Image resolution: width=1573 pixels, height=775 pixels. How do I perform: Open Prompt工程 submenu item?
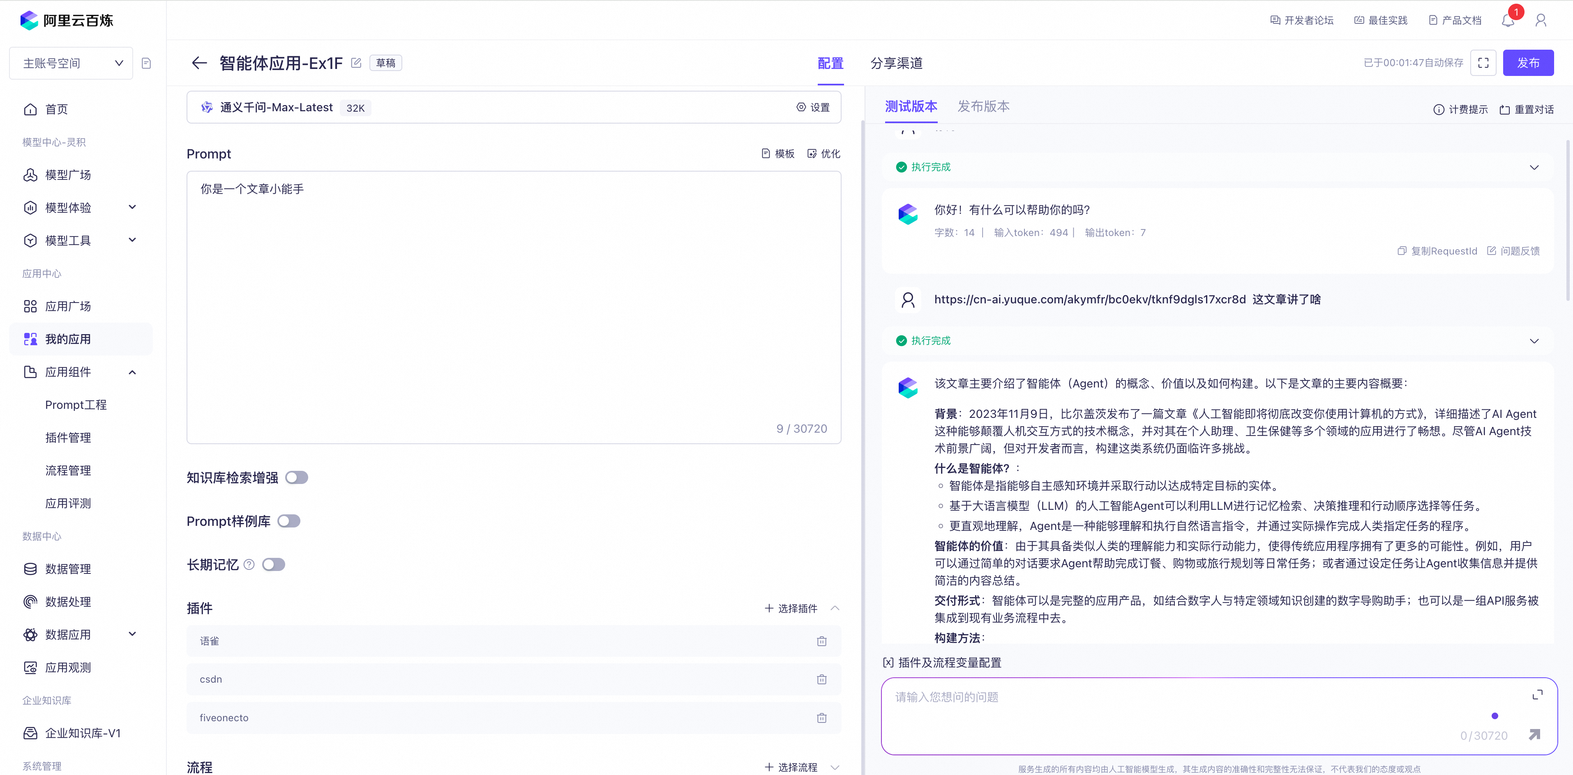[76, 405]
